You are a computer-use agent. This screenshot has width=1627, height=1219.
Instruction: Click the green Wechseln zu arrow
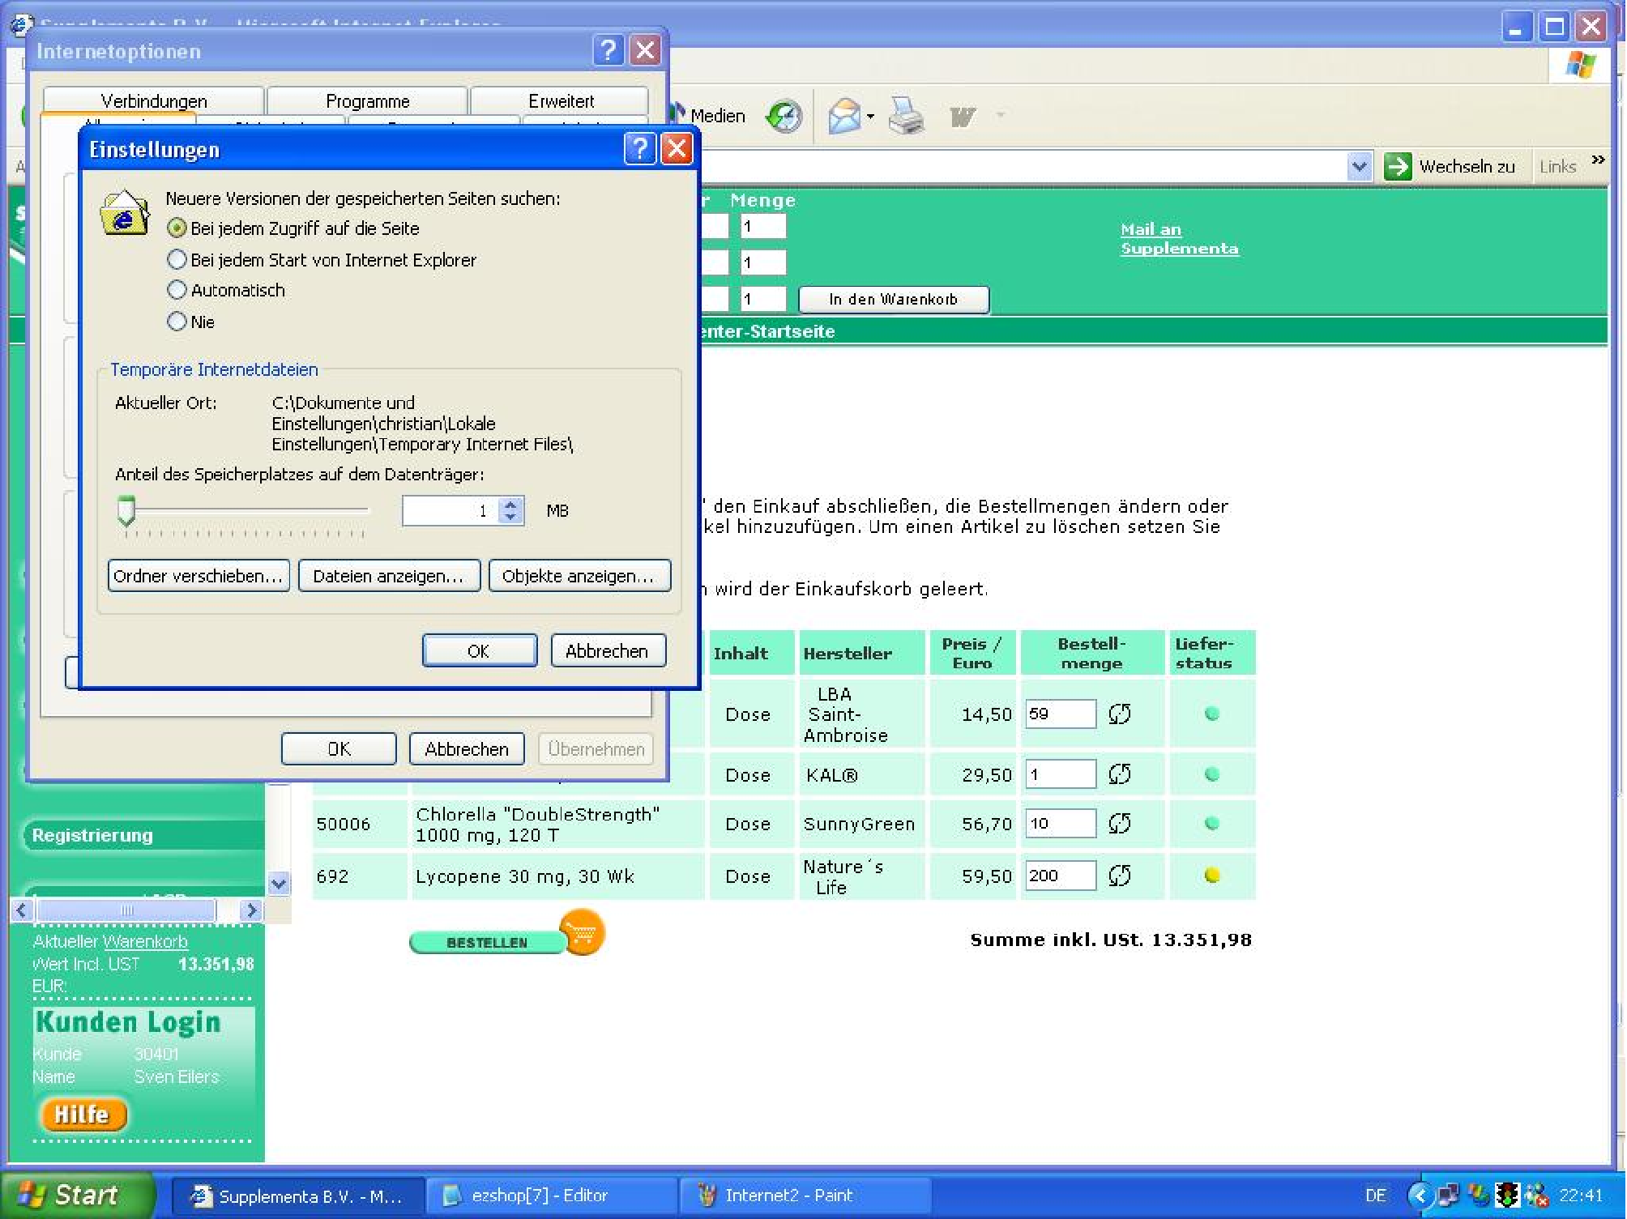(x=1398, y=166)
